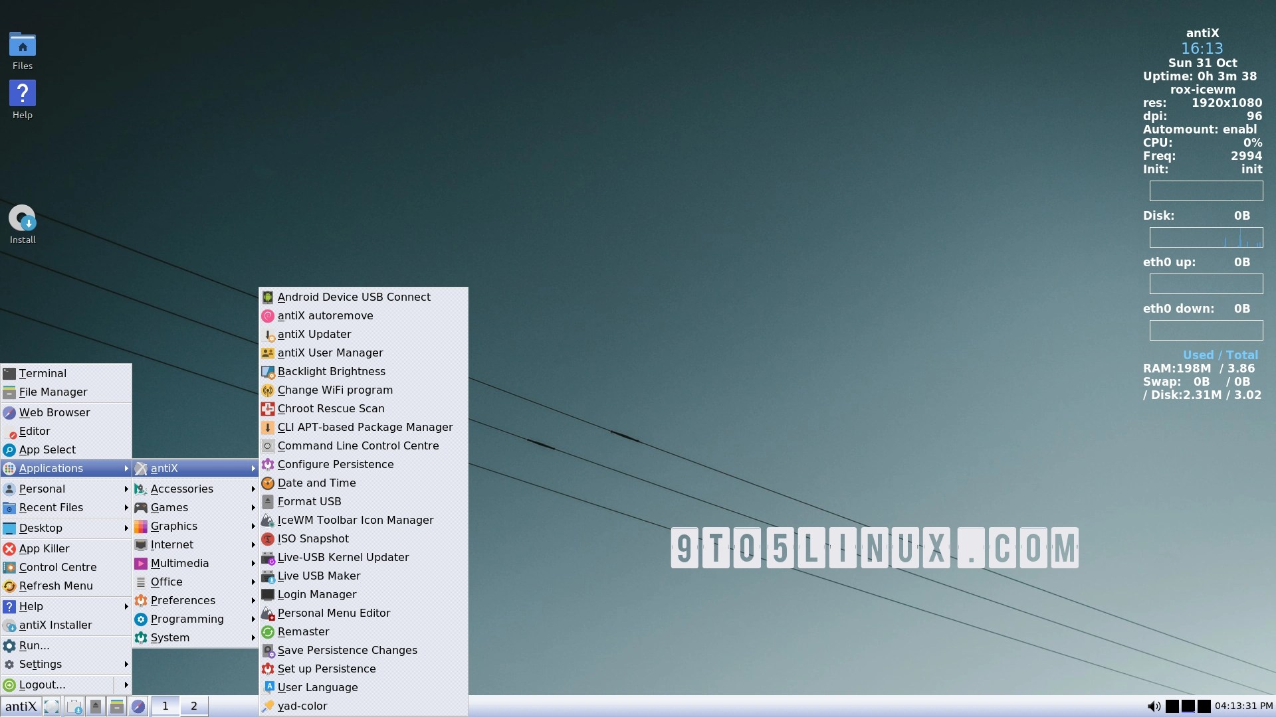Image resolution: width=1276 pixels, height=717 pixels.
Task: Click the eject/unplug drive taskbar icon
Action: click(96, 706)
